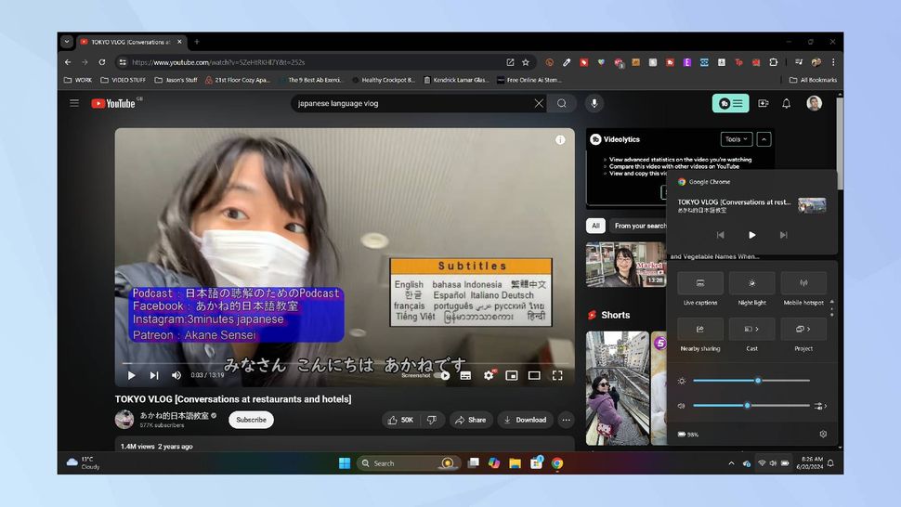Select the From your search chip

pos(640,226)
